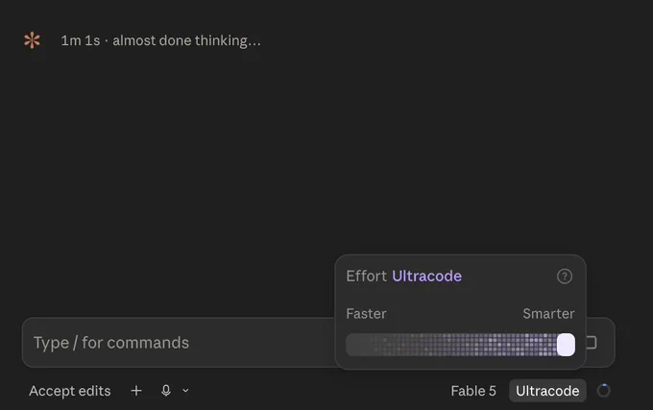Click the 'almost done thinking…' status text
This screenshot has height=410, width=653.
(x=186, y=40)
